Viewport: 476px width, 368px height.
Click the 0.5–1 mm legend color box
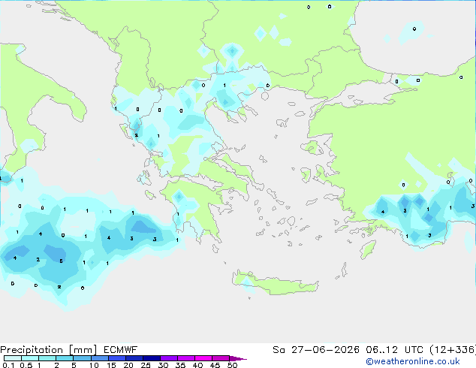(x=30, y=358)
